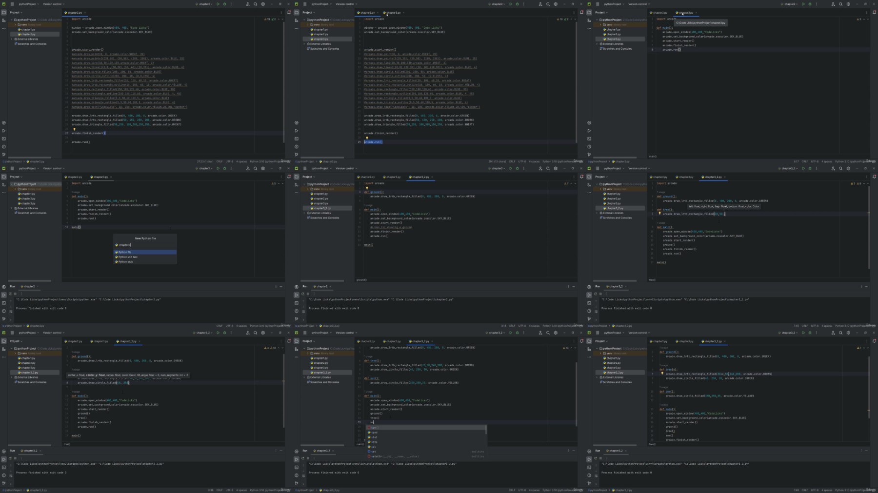Click CRLF line separator in single-tab chapter2.py frame
Screen dimensions: 878x493
(x=219, y=161)
